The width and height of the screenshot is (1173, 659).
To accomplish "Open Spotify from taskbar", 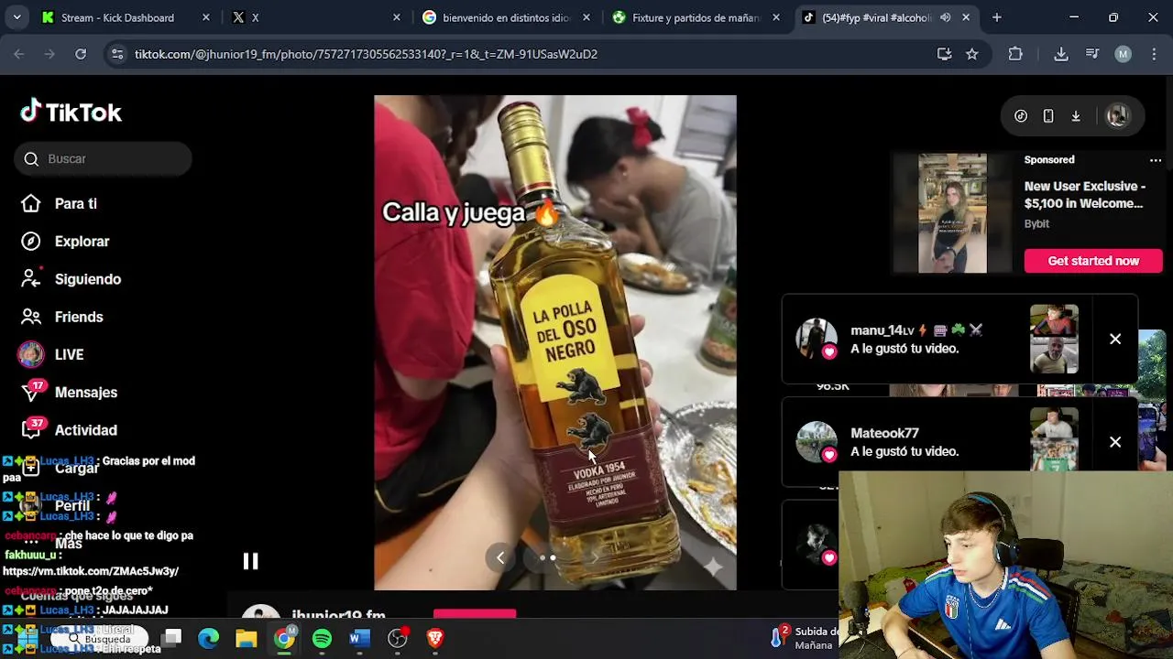I will [322, 638].
